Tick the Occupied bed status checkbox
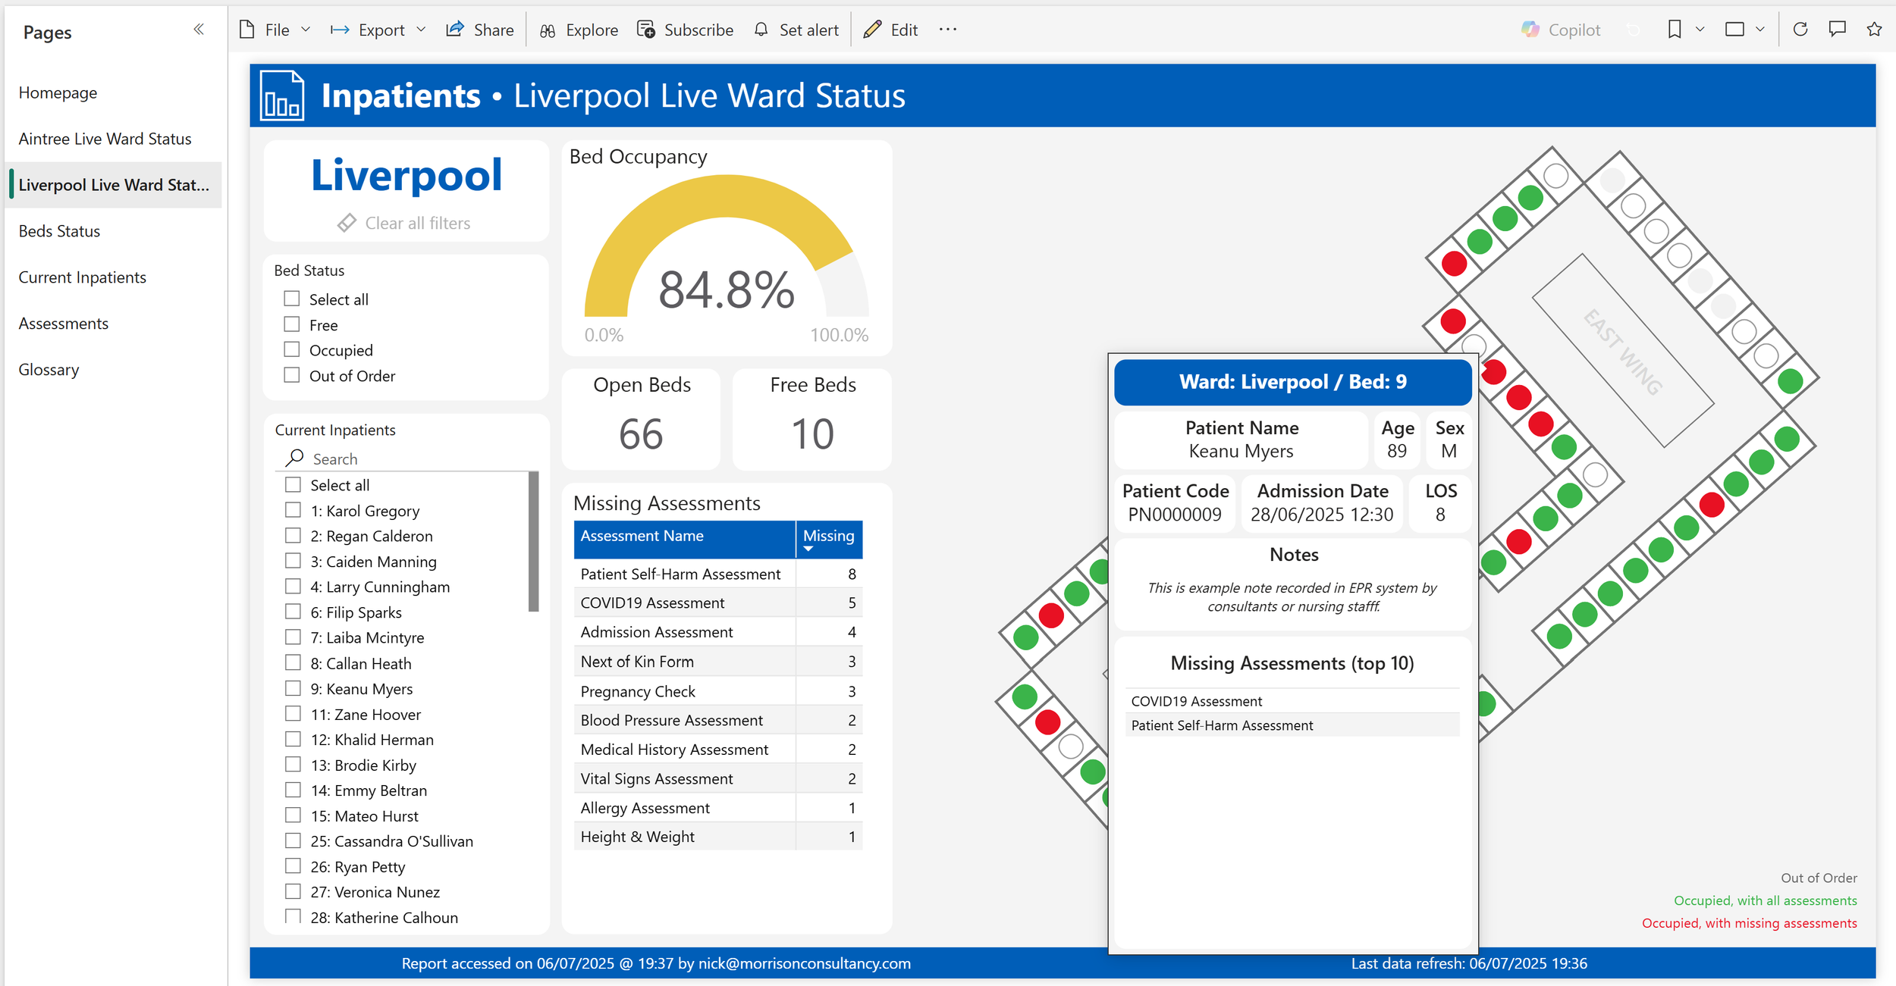The width and height of the screenshot is (1896, 986). 292,349
